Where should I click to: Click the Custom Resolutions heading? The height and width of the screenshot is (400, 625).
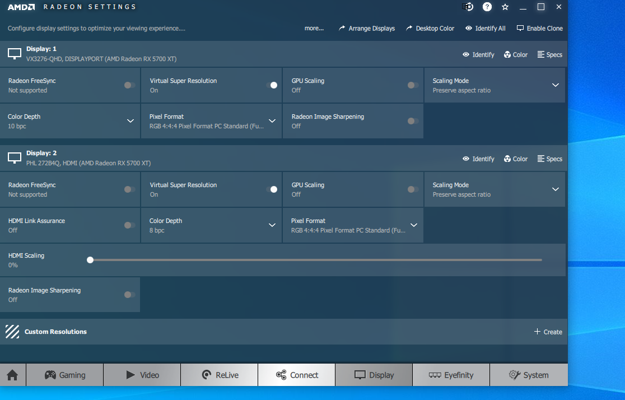point(56,332)
